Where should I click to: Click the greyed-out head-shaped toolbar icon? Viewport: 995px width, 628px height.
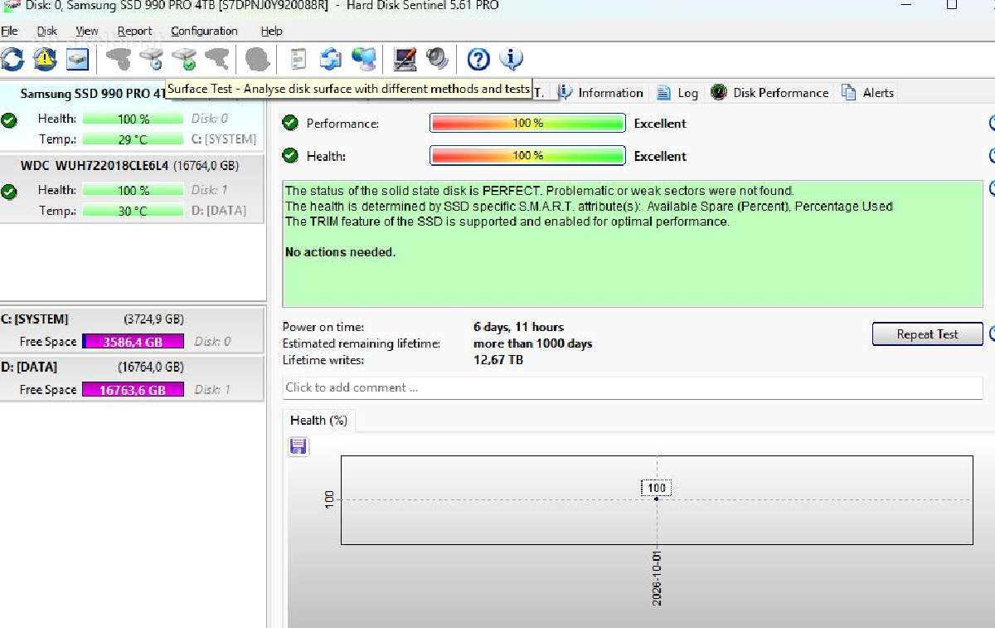257,59
